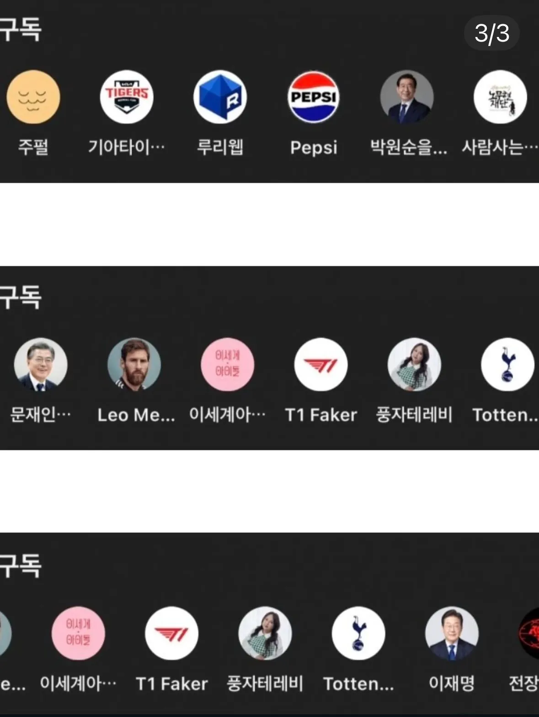Tap the Pepsi text label
This screenshot has width=539, height=717.
(x=314, y=148)
